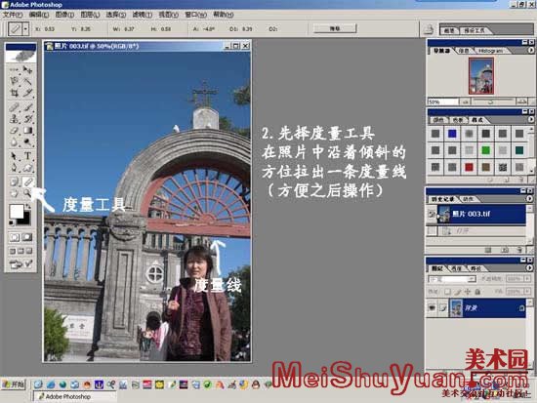Image resolution: width=537 pixels, height=403 pixels.
Task: Select the Magic Wand tool
Action: pos(27,81)
